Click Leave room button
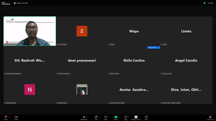216x121 pixels. (211, 118)
